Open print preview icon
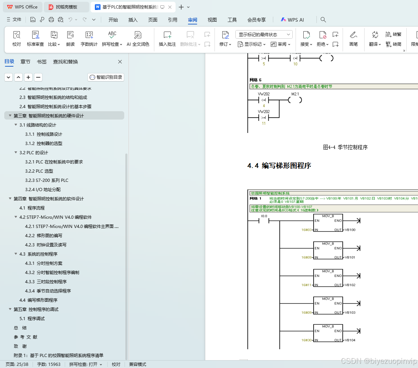Screen dimensions: 418x368 coord(61,19)
